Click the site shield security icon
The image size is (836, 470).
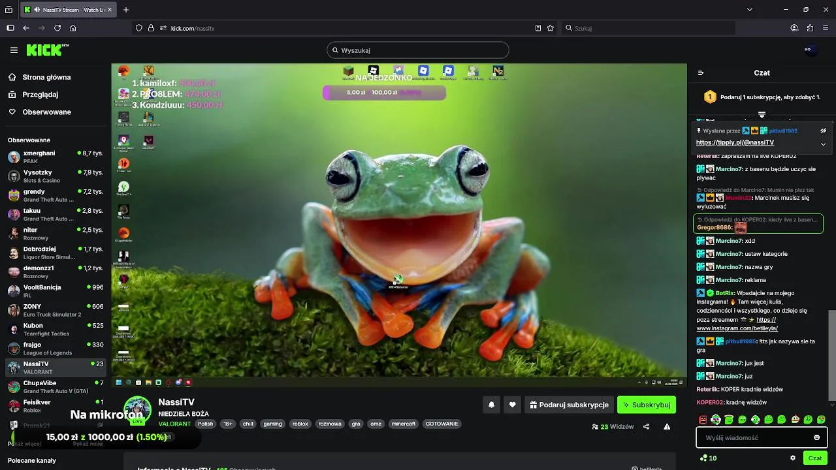pyautogui.click(x=138, y=28)
